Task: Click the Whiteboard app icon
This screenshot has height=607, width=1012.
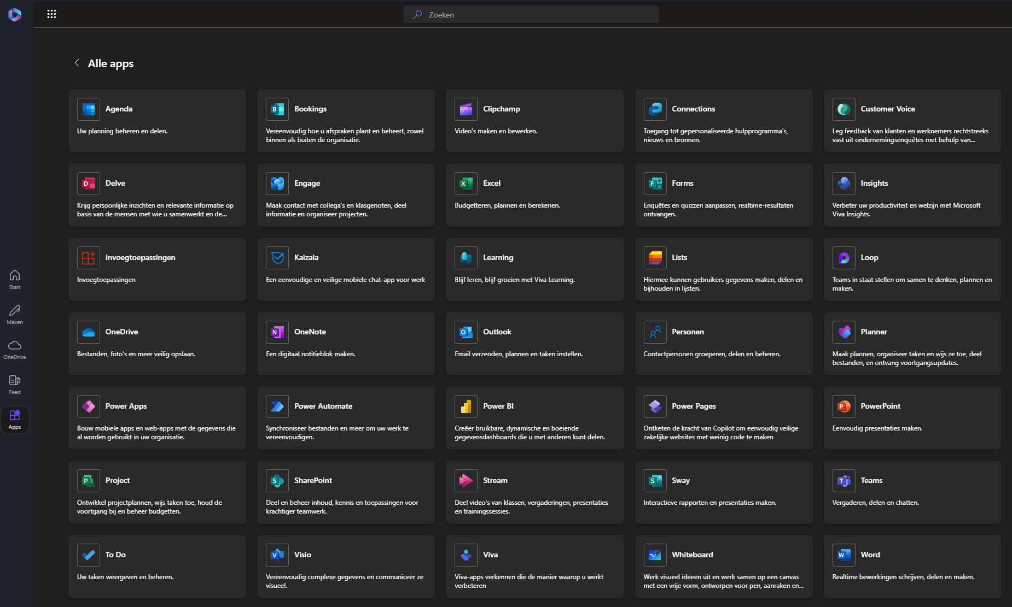Action: tap(655, 555)
